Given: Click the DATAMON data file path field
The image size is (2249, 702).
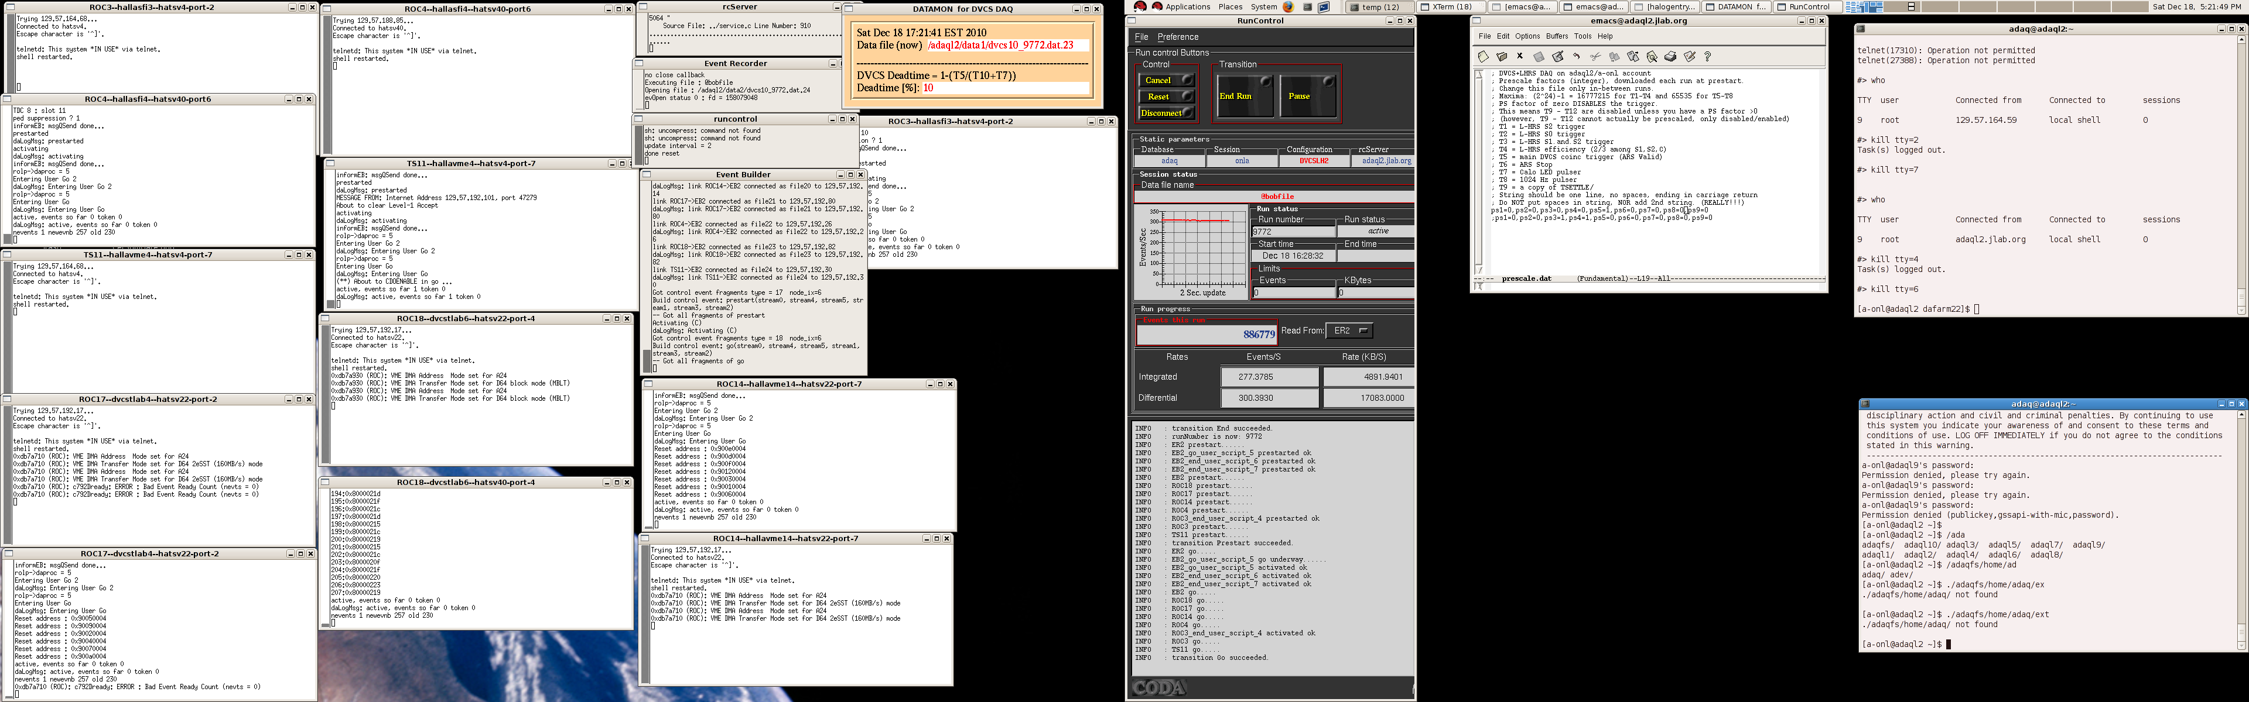Looking at the screenshot, I should click(1007, 46).
